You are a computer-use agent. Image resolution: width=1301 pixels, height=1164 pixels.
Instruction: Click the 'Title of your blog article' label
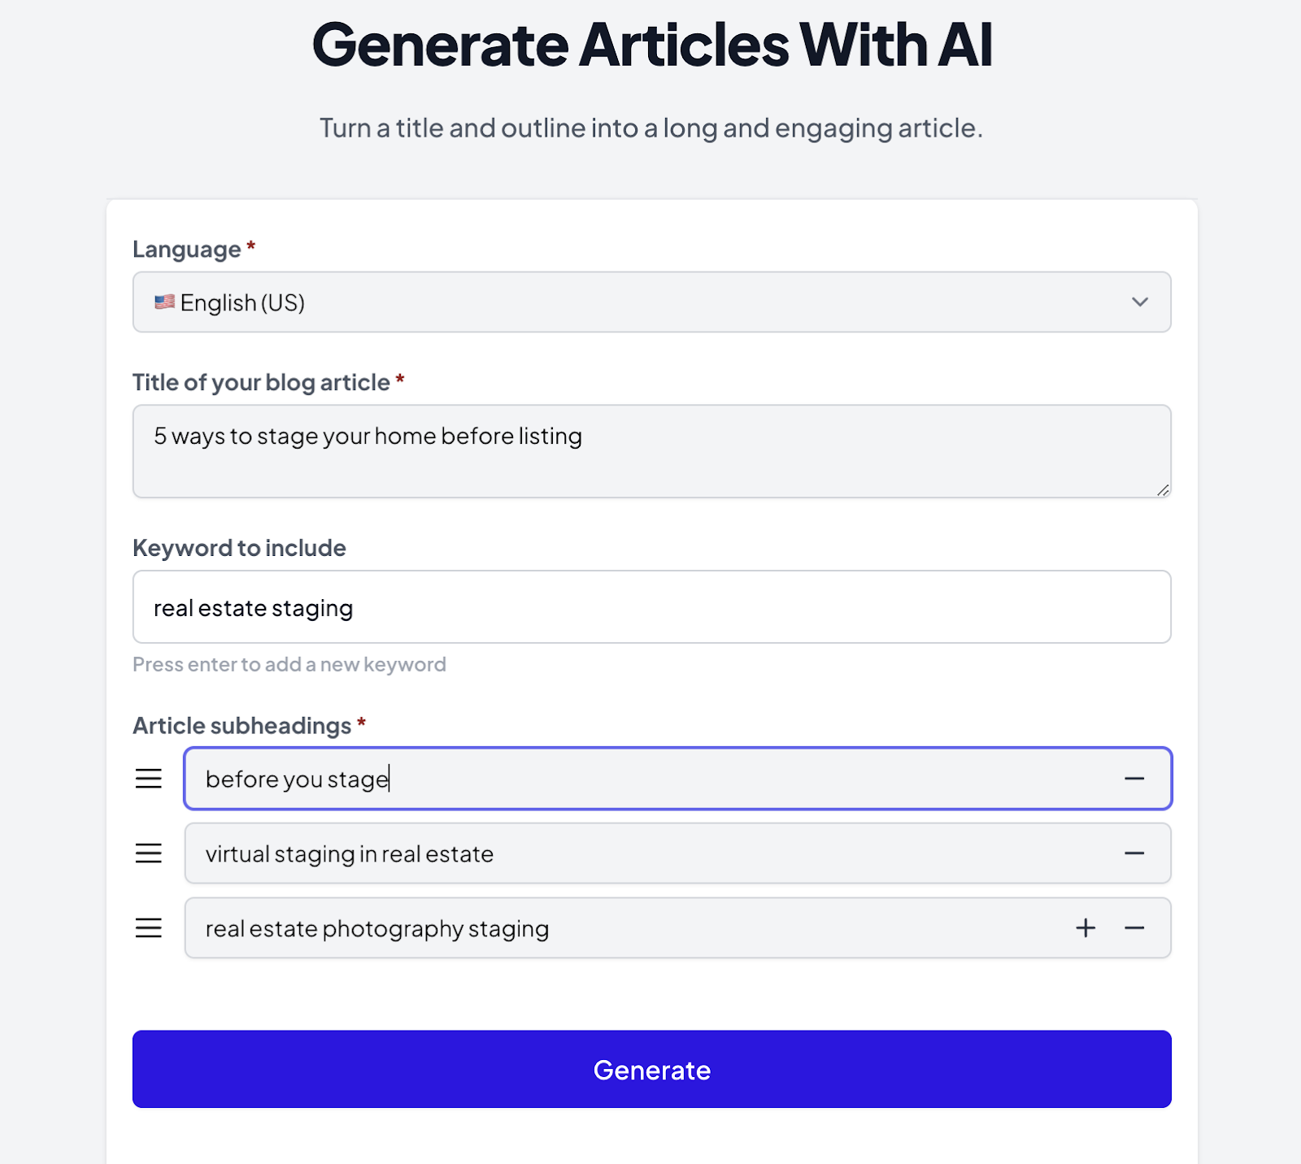point(262,382)
